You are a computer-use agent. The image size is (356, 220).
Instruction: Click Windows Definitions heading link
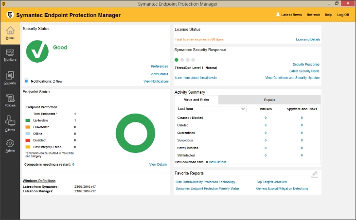[x=39, y=181]
